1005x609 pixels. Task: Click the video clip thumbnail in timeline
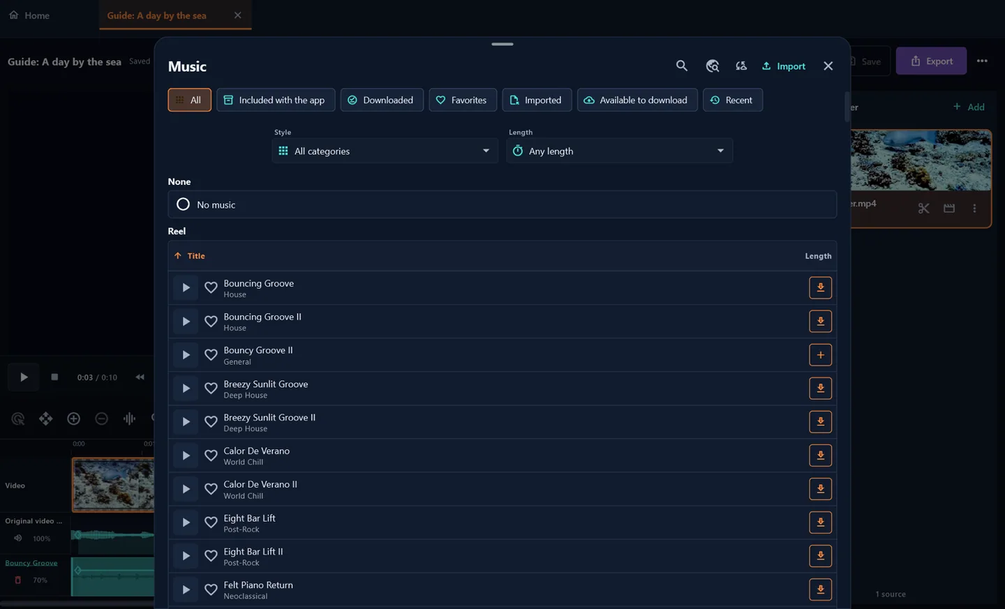coord(113,485)
